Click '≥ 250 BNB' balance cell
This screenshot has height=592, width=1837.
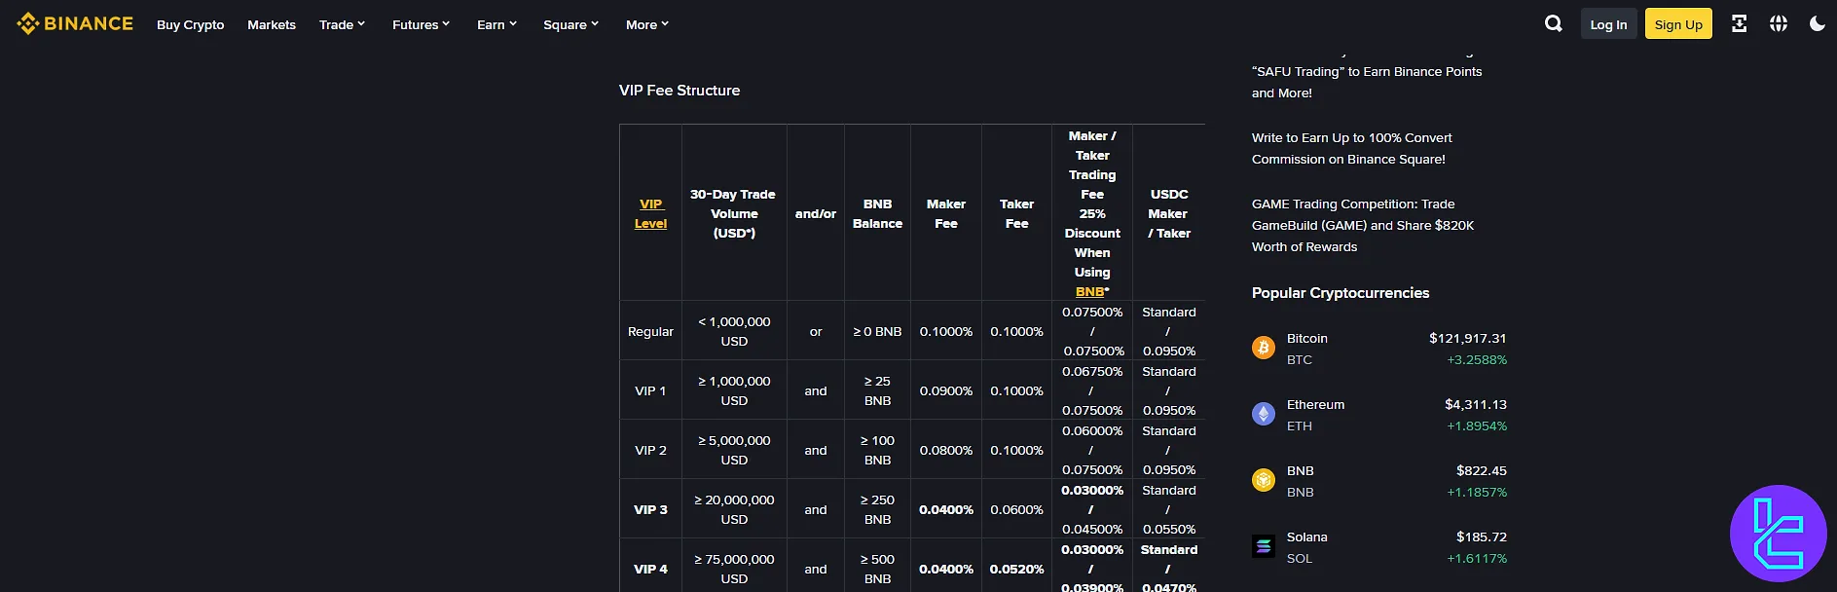(877, 509)
